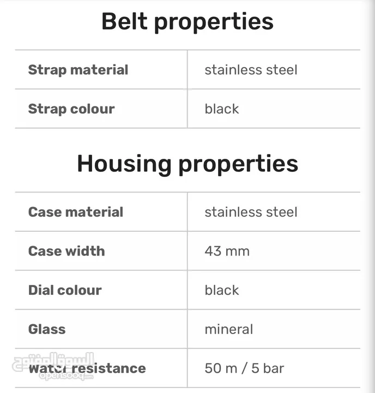Click the word Housing in section heading
375x393 pixels.
click(x=124, y=164)
